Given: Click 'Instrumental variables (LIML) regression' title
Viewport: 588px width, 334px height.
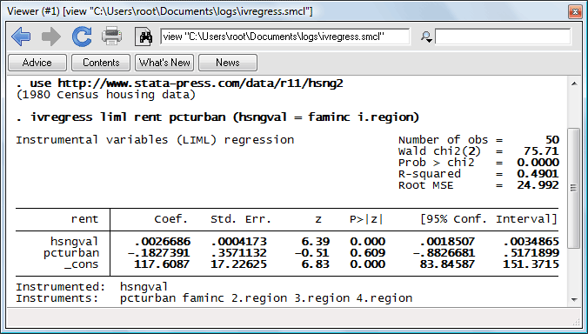Looking at the screenshot, I should point(155,140).
